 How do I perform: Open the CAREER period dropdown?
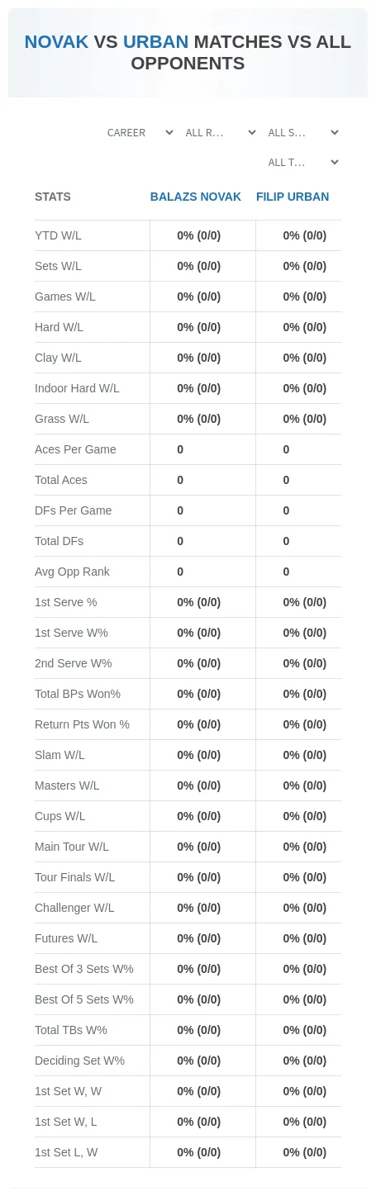tap(139, 132)
